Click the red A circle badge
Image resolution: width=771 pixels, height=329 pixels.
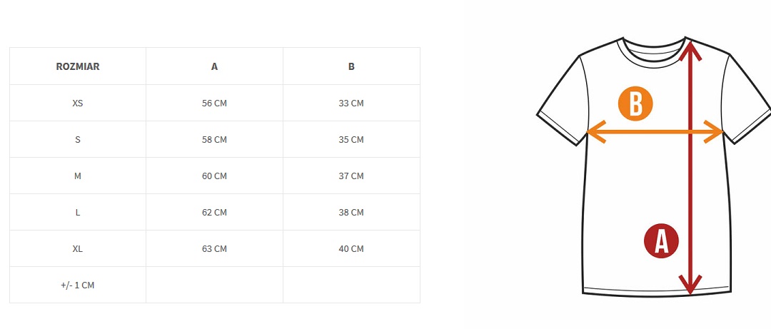click(661, 241)
